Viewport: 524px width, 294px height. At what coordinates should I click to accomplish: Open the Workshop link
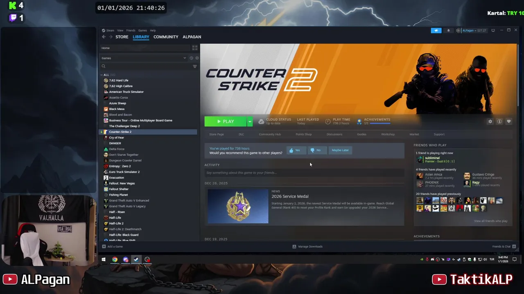(x=388, y=134)
